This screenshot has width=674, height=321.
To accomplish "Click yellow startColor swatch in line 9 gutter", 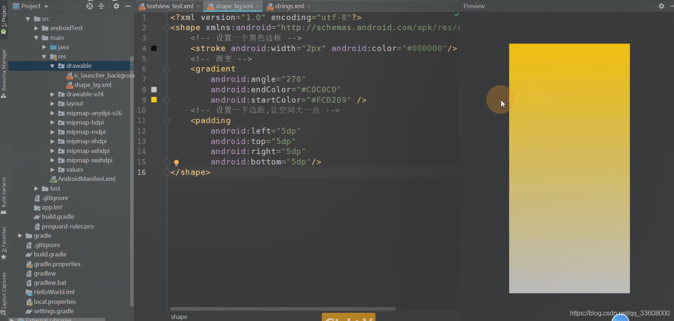I will coord(154,100).
